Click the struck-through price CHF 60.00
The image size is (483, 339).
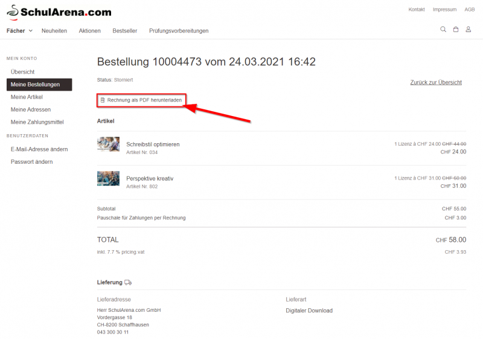click(x=454, y=178)
